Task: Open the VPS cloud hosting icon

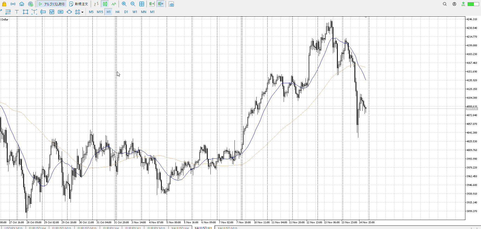Action: [x=22, y=4]
